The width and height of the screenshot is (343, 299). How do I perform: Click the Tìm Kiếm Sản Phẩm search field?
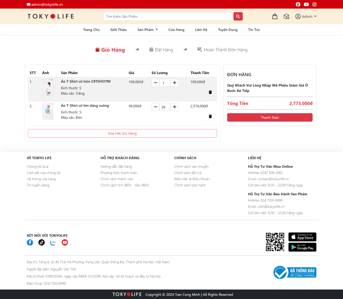(168, 16)
